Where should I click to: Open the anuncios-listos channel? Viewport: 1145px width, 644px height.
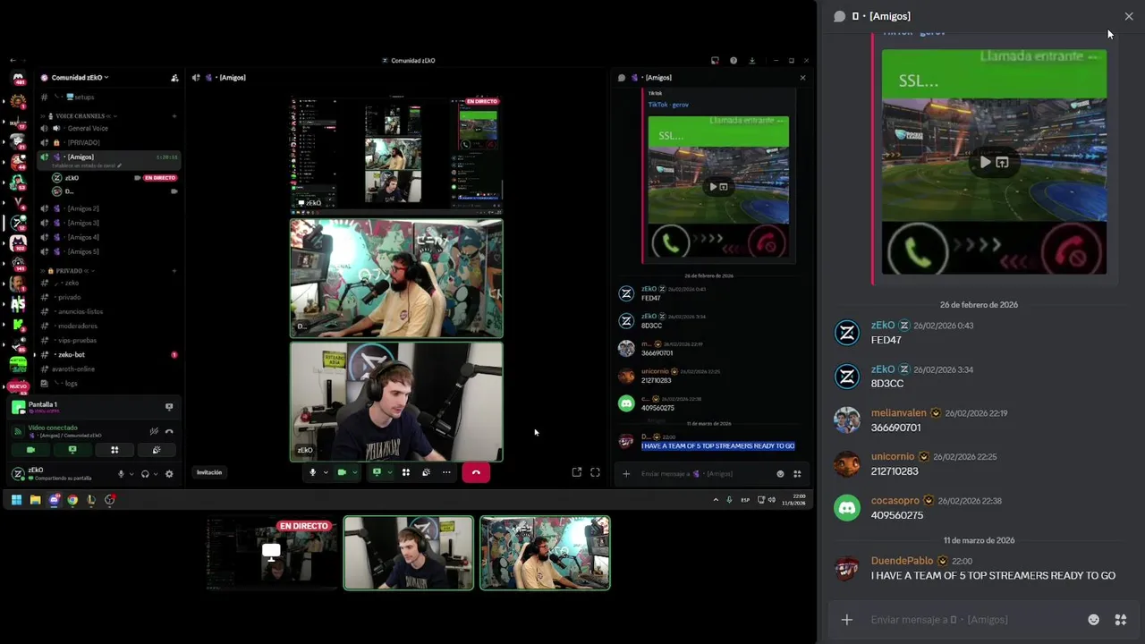[x=109, y=311]
